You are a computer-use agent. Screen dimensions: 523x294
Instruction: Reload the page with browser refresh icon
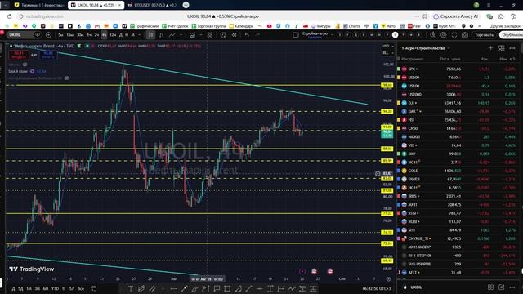click(9, 16)
